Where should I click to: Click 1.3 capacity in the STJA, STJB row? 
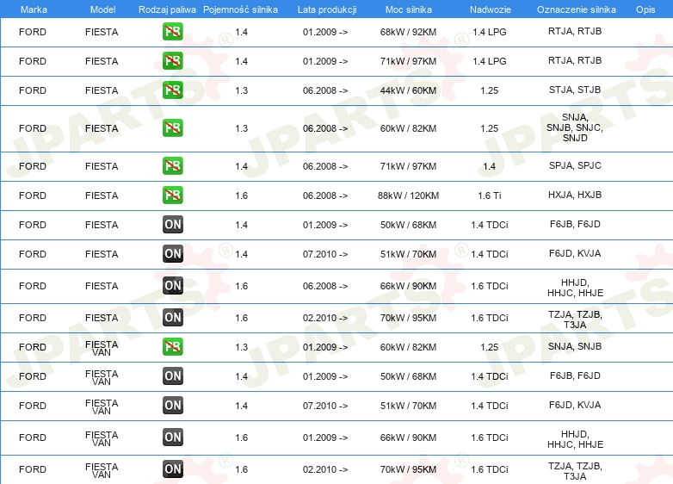241,90
